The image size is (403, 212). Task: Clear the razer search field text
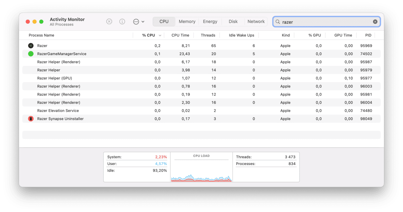pyautogui.click(x=375, y=22)
